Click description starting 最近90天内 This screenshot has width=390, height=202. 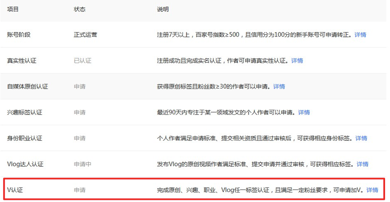point(227,113)
